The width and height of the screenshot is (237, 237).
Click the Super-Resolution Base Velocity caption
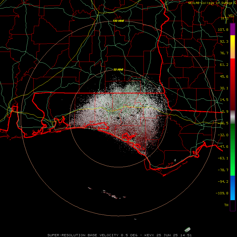(119, 235)
